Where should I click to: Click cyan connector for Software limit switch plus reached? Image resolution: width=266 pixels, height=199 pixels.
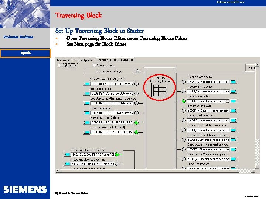point(234,140)
